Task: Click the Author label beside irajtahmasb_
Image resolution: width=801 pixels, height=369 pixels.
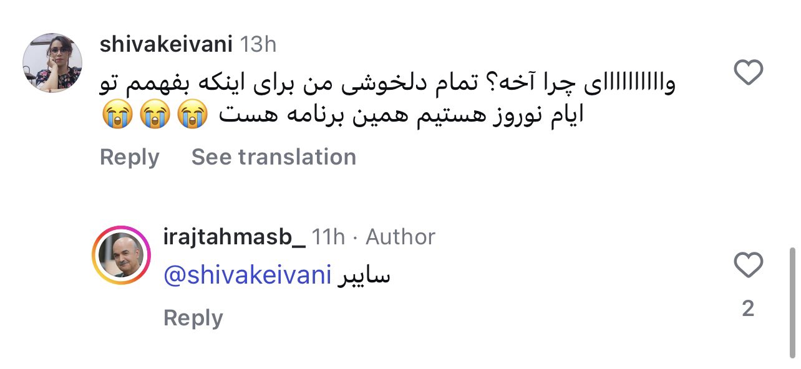Action: (400, 237)
